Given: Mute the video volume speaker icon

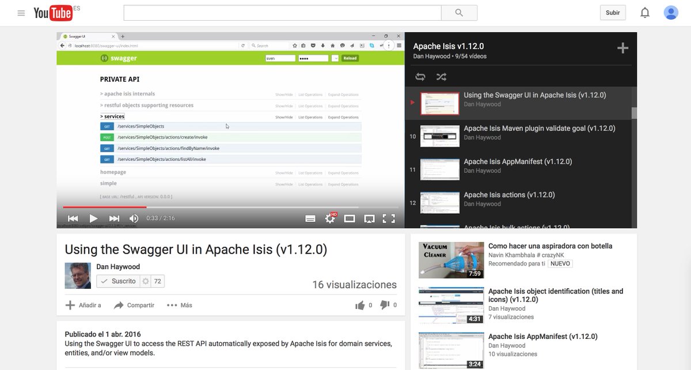Looking at the screenshot, I should (134, 218).
